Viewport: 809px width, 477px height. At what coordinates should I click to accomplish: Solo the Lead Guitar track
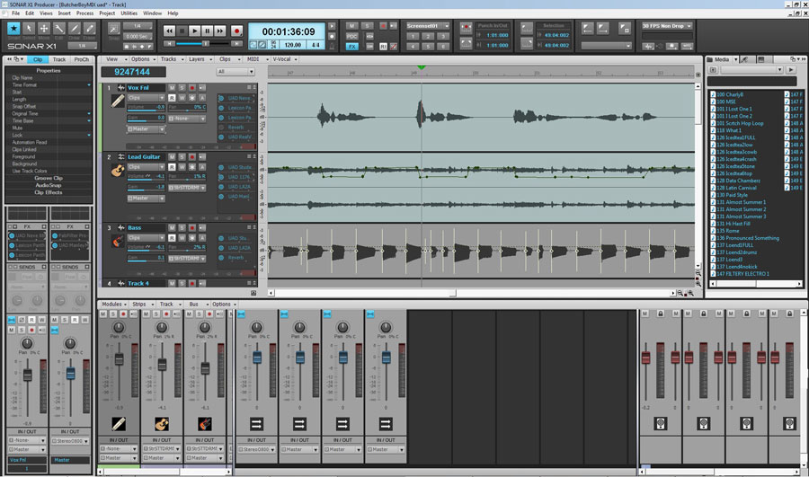click(182, 157)
